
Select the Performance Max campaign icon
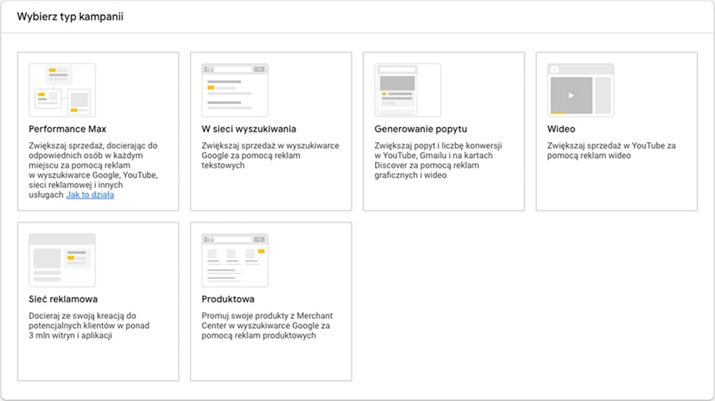(62, 91)
